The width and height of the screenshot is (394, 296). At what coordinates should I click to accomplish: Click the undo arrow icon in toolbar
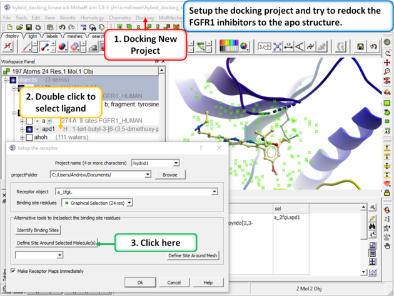coord(373,46)
